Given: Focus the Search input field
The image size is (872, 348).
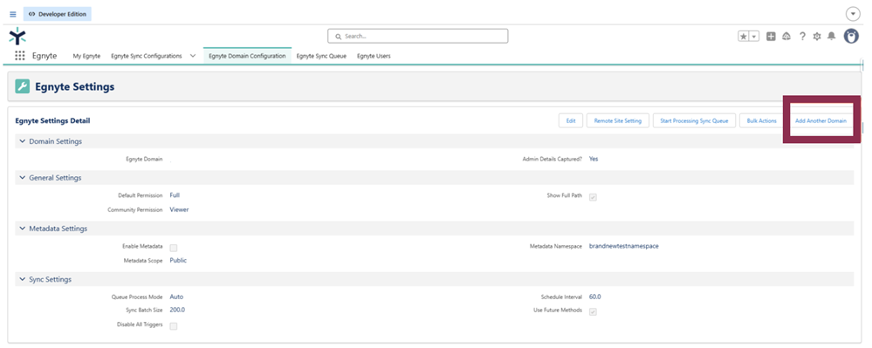Looking at the screenshot, I should point(417,36).
